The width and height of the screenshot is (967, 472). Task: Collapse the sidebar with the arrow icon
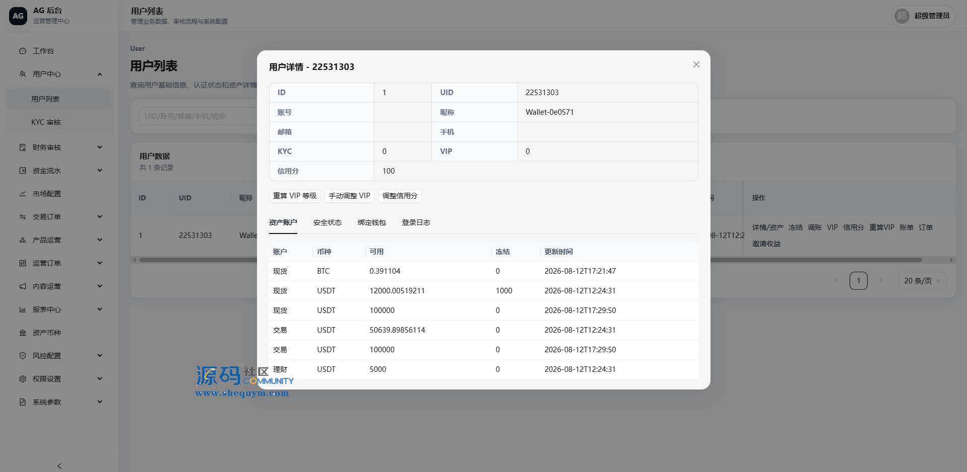59,466
